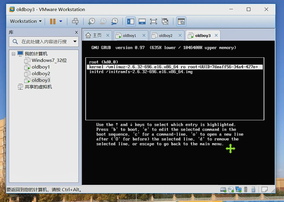Click the GNU GRUB version header text
This screenshot has height=202, width=284.
coord(164,48)
